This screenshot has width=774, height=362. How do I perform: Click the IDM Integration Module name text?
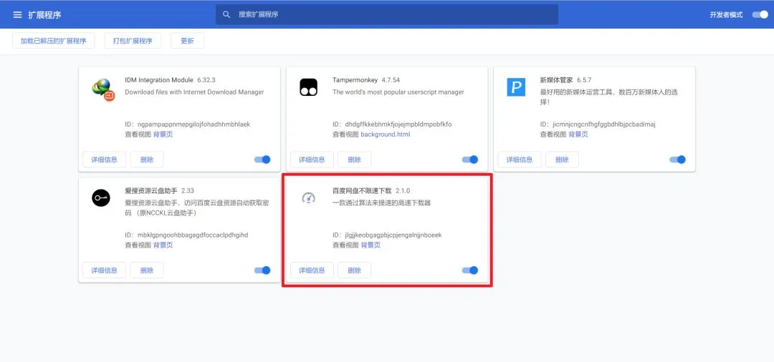coord(159,80)
